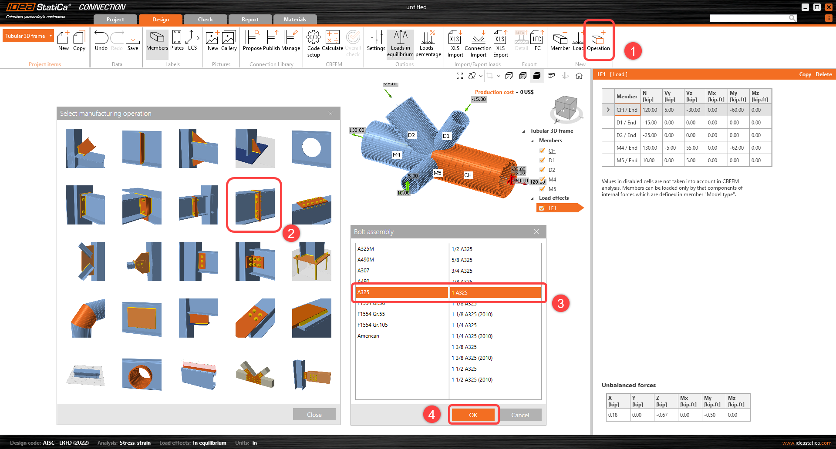The width and height of the screenshot is (836, 449).
Task: Open the Code setup tool
Action: 313,43
